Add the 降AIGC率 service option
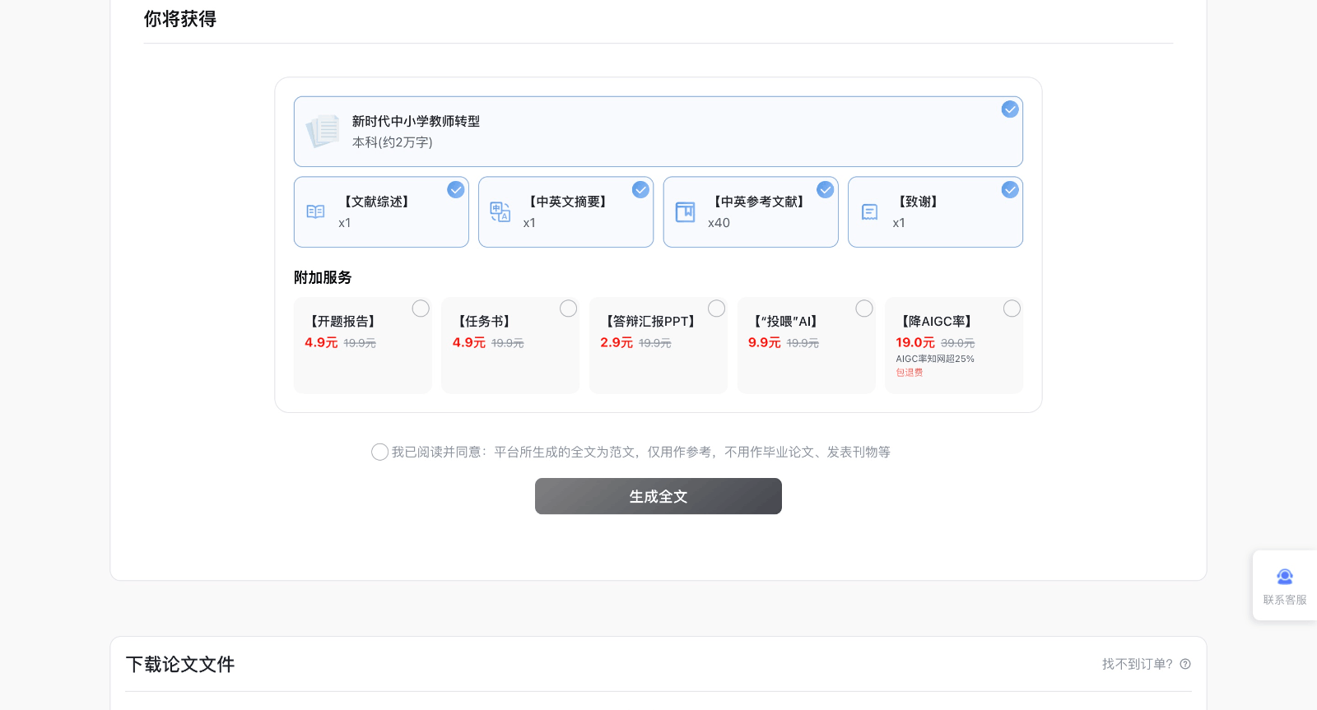This screenshot has width=1317, height=710. point(1012,309)
